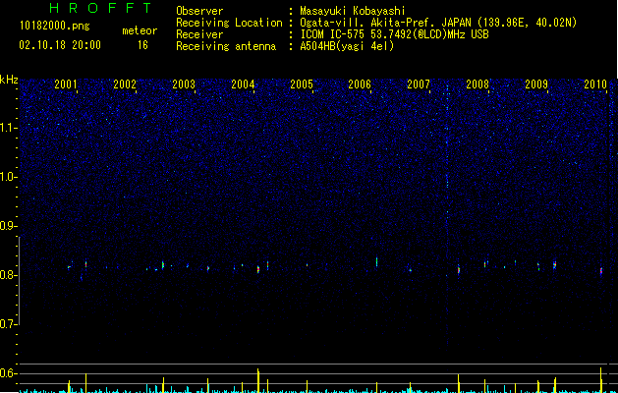This screenshot has width=618, height=393.
Task: Click the bright echo just after 2010
Action: click(x=601, y=271)
